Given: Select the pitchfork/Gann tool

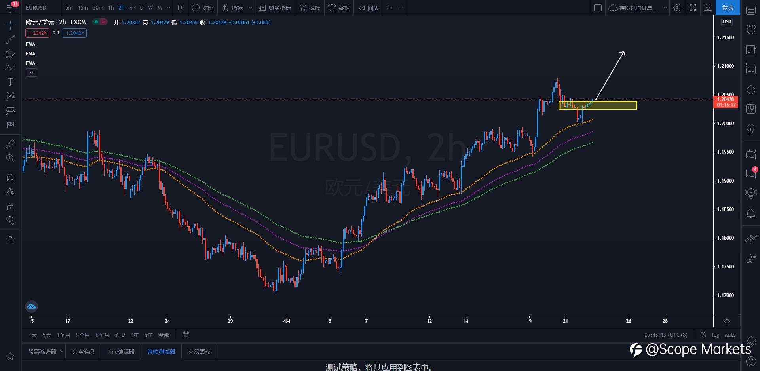Looking at the screenshot, I should pos(10,53).
